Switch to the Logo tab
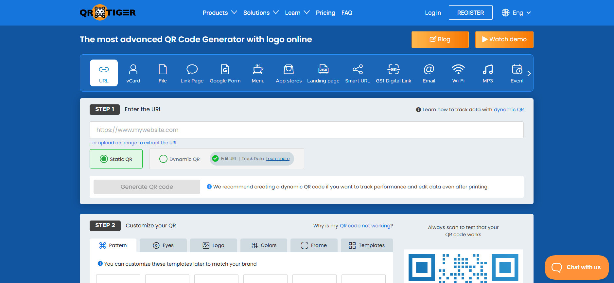 [x=213, y=245]
